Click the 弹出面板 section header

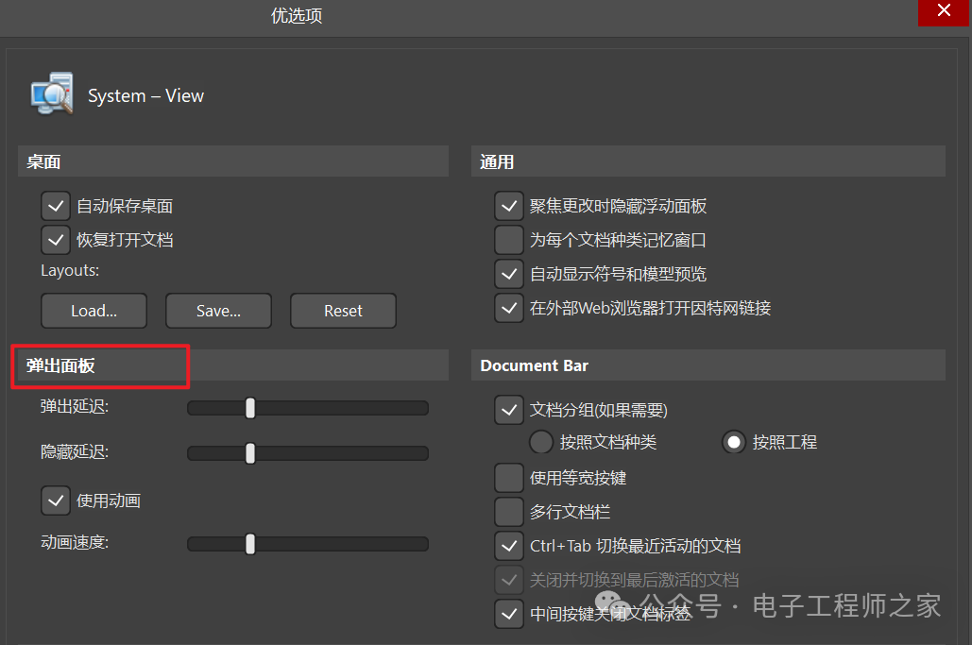[x=233, y=365]
